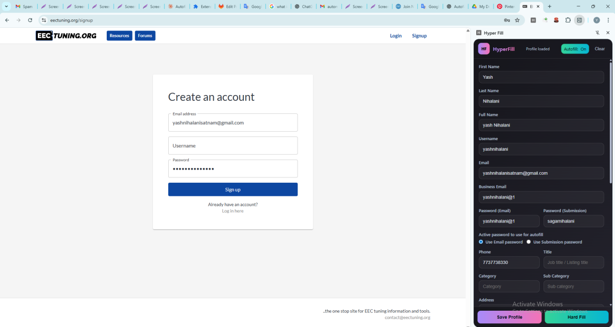Select the Use Email password option

pos(481,242)
